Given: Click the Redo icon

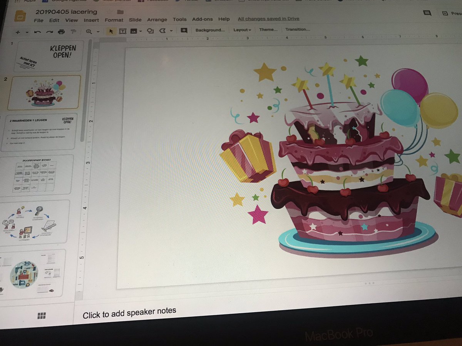Looking at the screenshot, I should point(50,31).
